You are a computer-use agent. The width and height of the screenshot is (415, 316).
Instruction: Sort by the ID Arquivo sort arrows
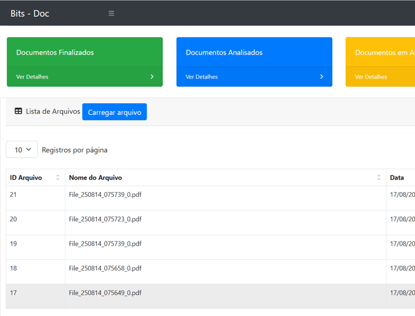pos(58,177)
